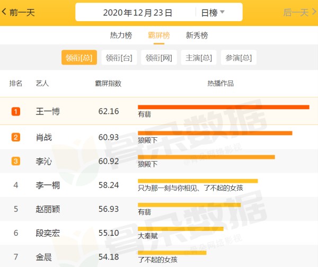Go to next day with 后一天

299,12
